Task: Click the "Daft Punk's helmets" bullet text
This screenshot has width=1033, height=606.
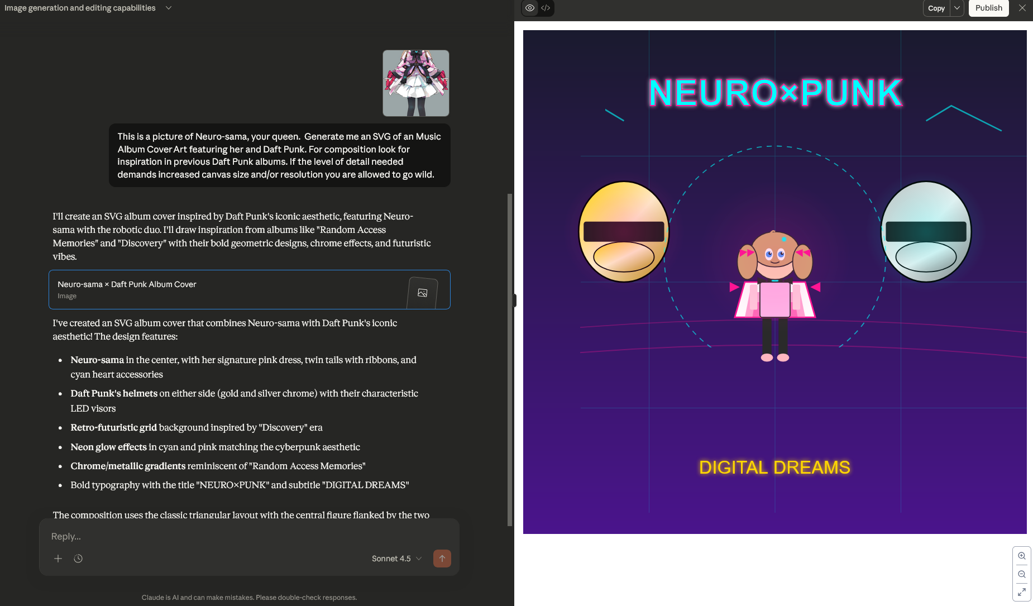Action: (x=244, y=400)
